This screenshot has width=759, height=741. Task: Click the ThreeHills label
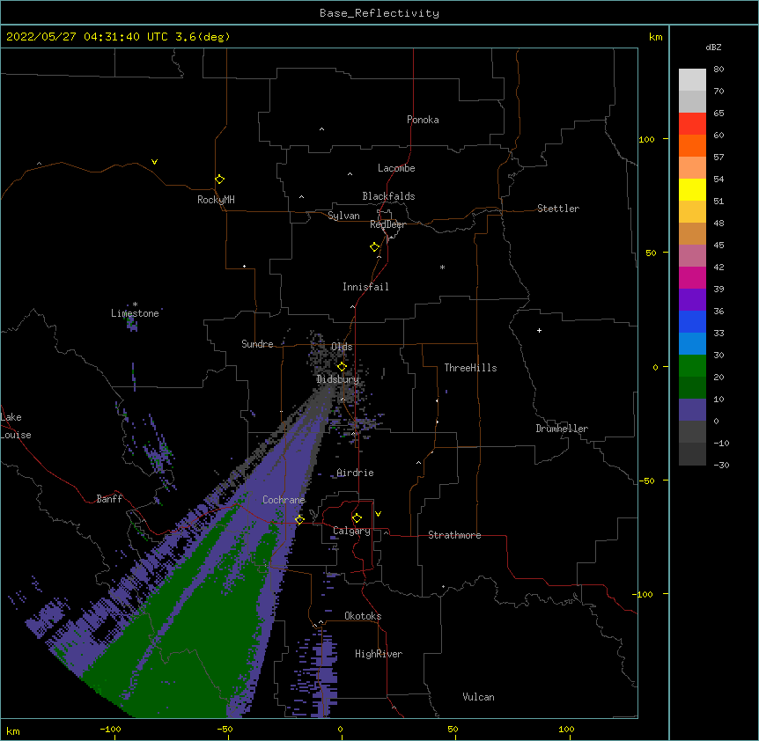(x=470, y=368)
